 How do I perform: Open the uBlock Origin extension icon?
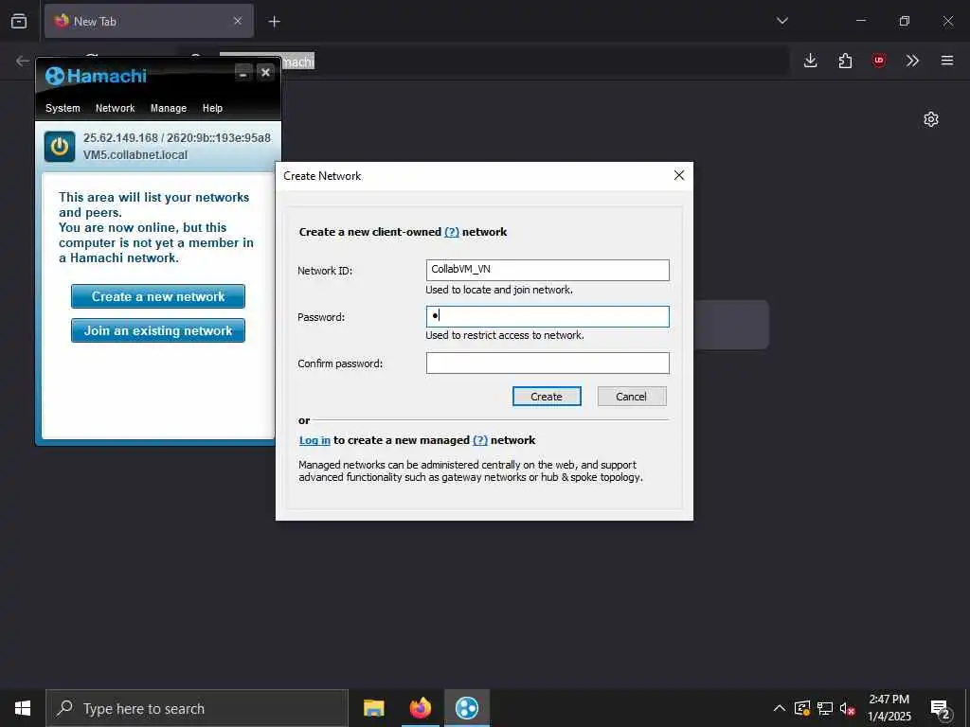(879, 61)
